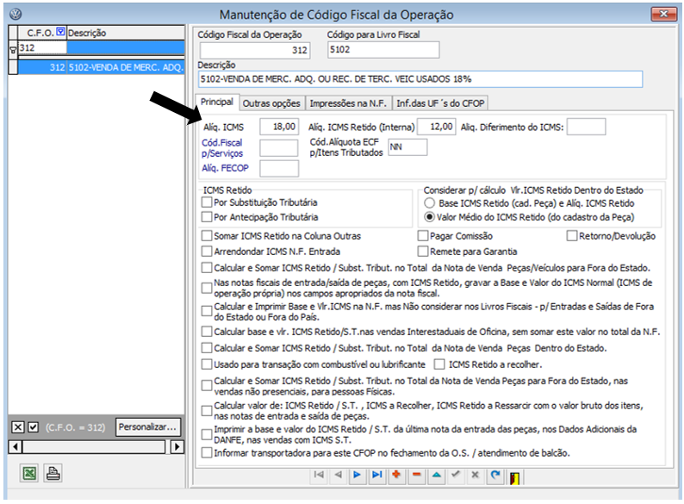Viewport: 684px width, 504px height.
Task: Click the printer icon
Action: (x=53, y=473)
